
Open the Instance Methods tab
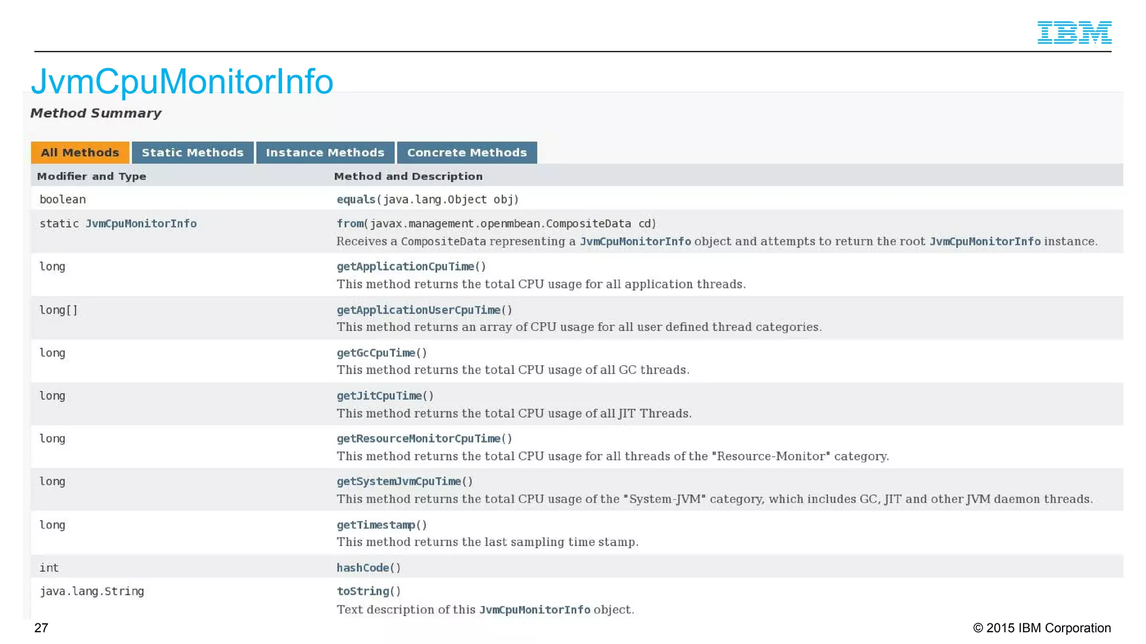point(325,153)
